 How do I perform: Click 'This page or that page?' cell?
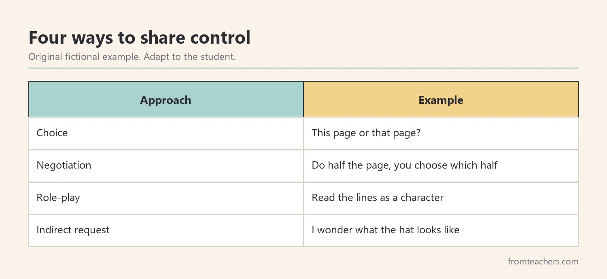tap(441, 133)
